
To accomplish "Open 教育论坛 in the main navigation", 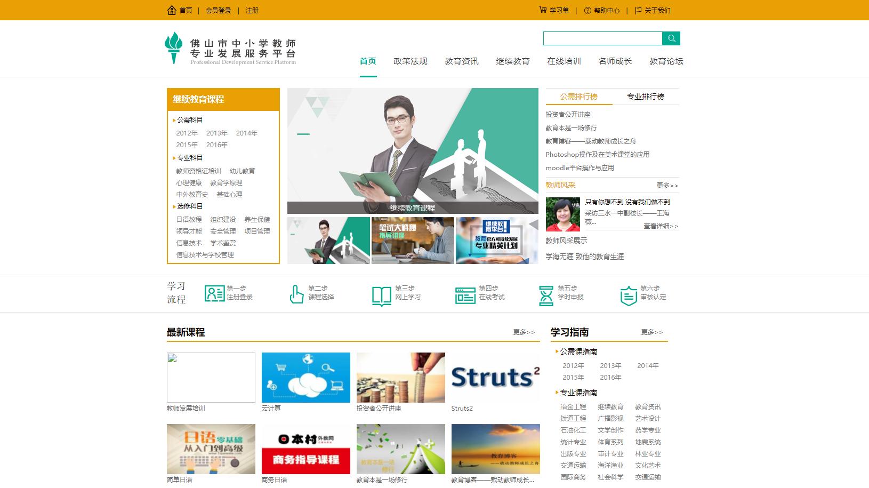I will tap(666, 61).
